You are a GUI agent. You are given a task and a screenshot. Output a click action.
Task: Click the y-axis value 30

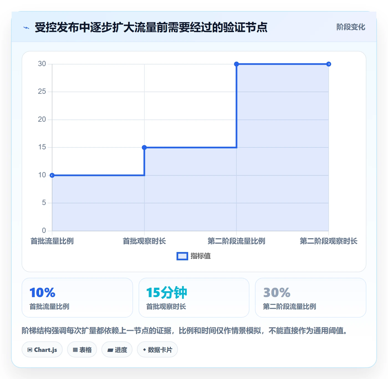(42, 64)
